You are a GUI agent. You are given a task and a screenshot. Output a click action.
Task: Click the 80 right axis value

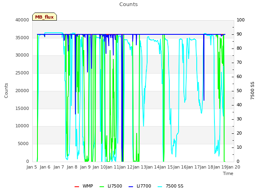(239, 48)
